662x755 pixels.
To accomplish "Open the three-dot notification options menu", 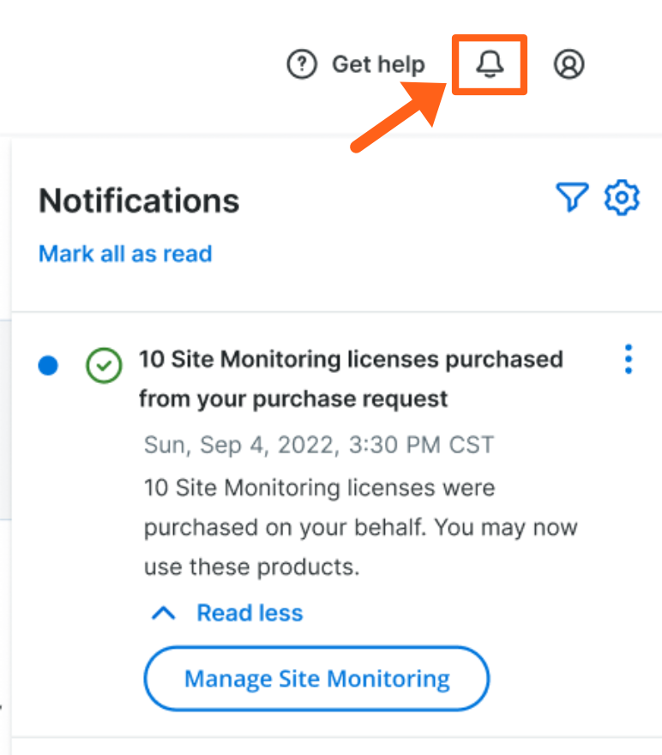I will click(x=629, y=359).
